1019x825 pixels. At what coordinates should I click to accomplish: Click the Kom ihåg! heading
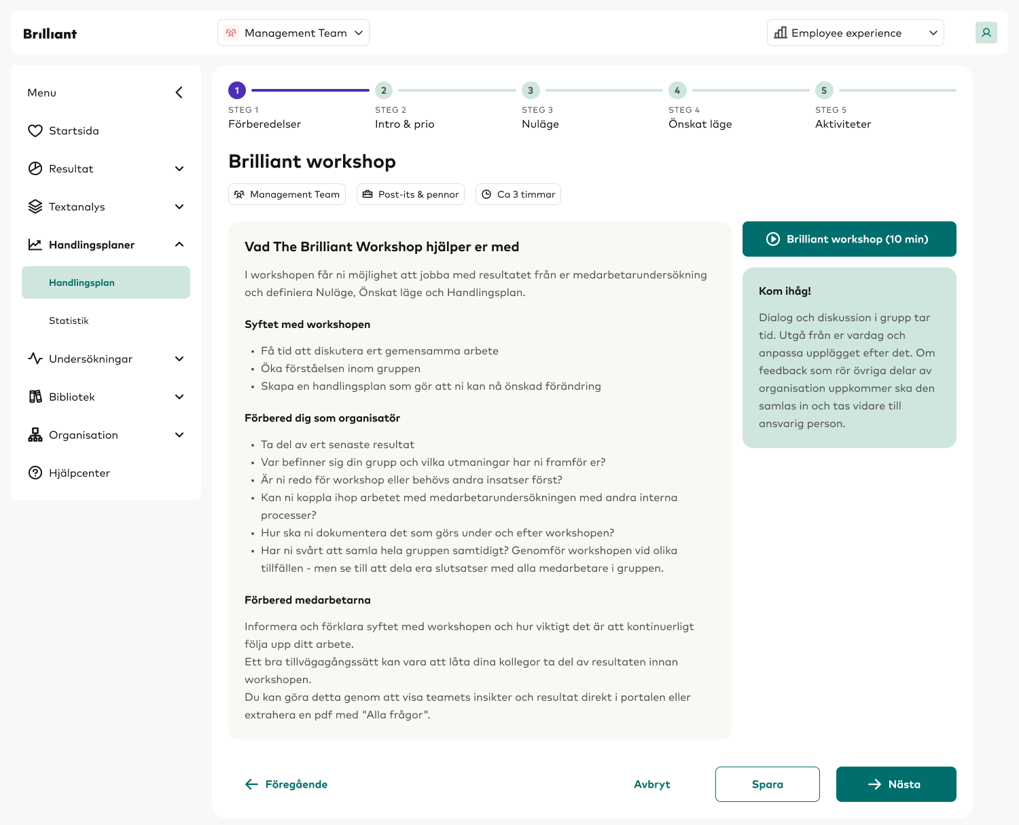click(785, 291)
